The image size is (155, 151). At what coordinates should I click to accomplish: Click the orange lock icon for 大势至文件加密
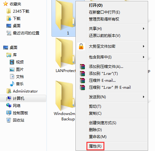(x=81, y=46)
